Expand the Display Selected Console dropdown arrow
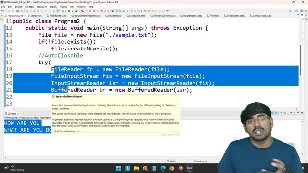308x173 pixels. point(288,113)
